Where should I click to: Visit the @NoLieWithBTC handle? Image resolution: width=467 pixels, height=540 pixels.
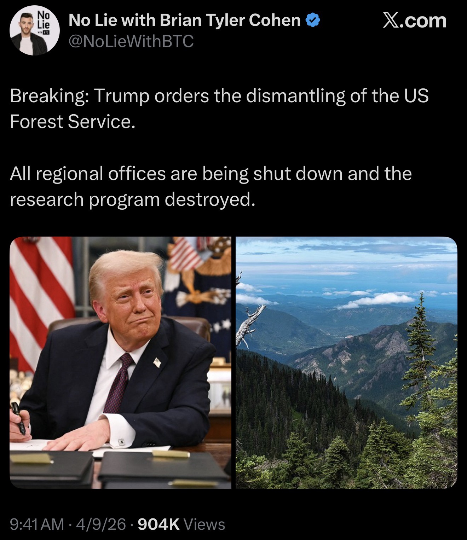131,42
